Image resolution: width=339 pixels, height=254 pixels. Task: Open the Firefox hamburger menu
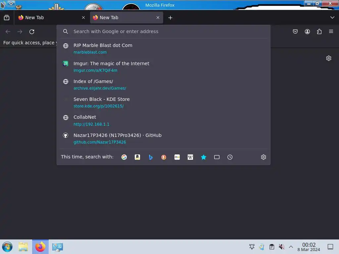331,31
